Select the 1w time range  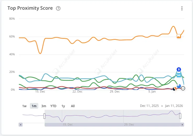click(x=24, y=106)
